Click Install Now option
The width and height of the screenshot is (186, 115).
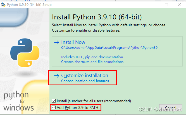pos(117,52)
